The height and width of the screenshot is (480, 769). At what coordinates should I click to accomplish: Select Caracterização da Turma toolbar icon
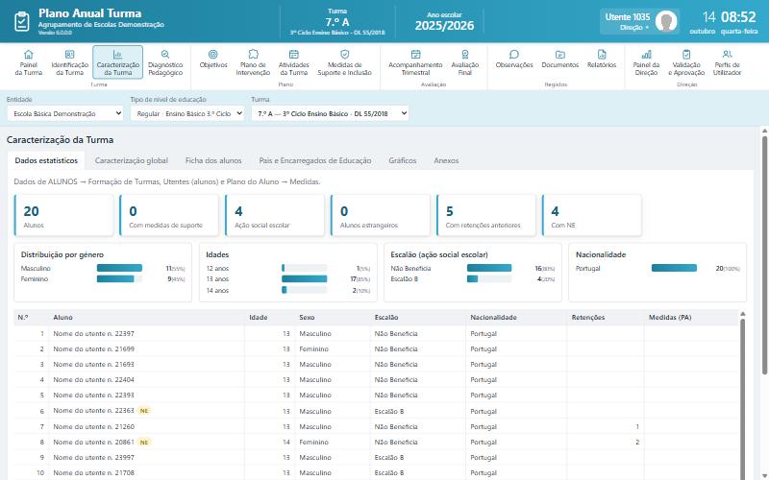[117, 62]
